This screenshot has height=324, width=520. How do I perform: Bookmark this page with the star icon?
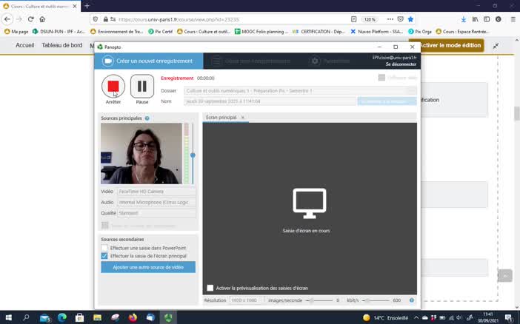[410, 19]
